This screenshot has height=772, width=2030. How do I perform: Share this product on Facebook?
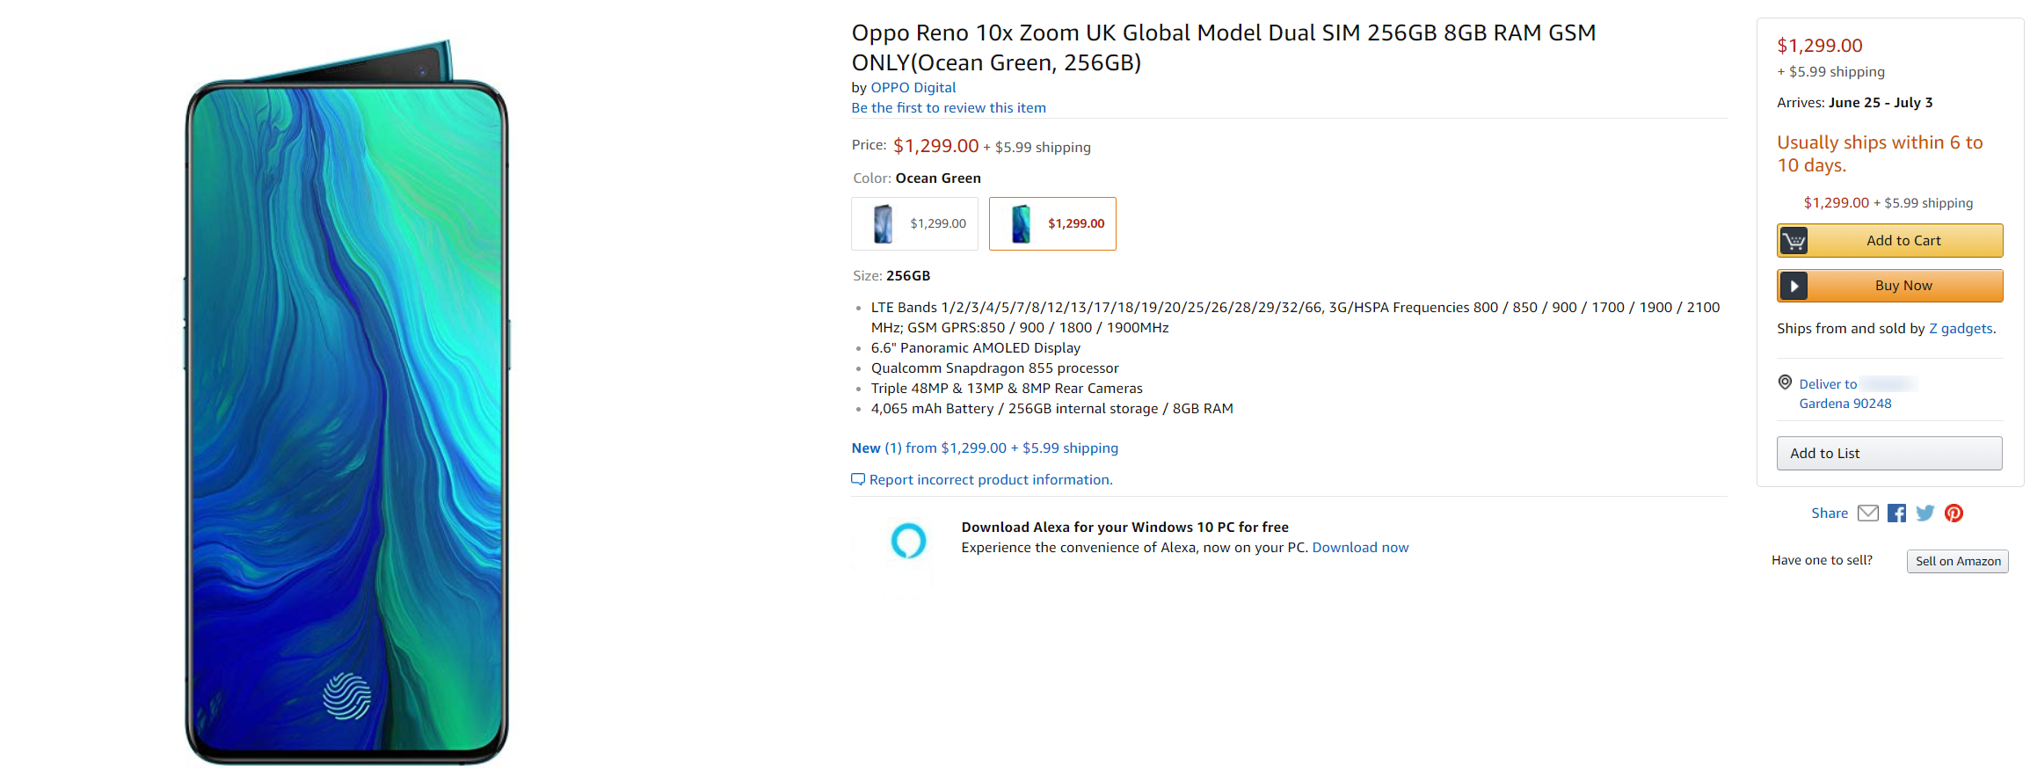(x=1896, y=513)
